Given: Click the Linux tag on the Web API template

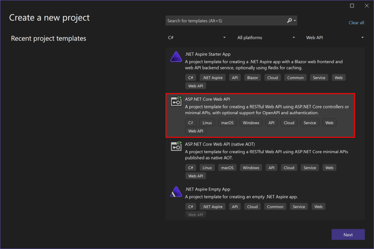Looking at the screenshot, I should coord(207,122).
